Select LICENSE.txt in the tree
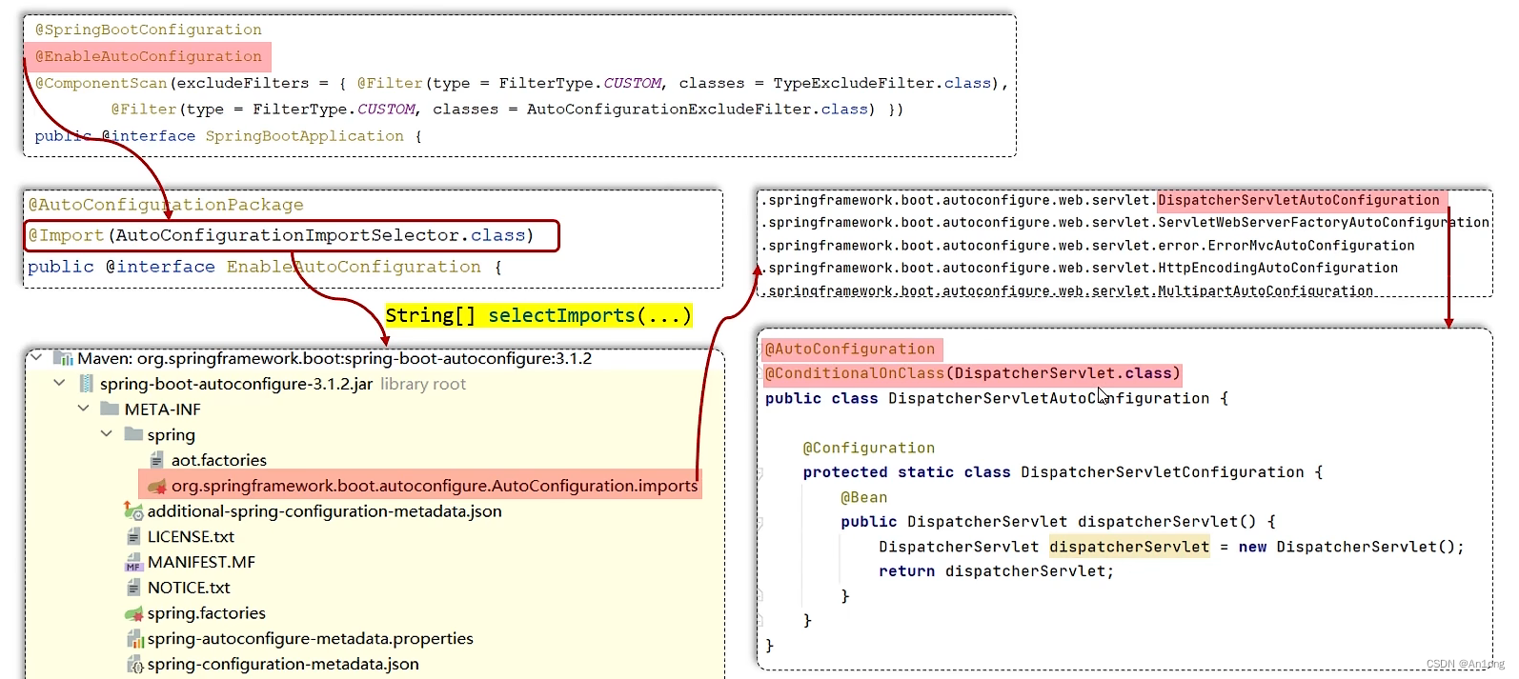The height and width of the screenshot is (679, 1519). click(x=191, y=537)
